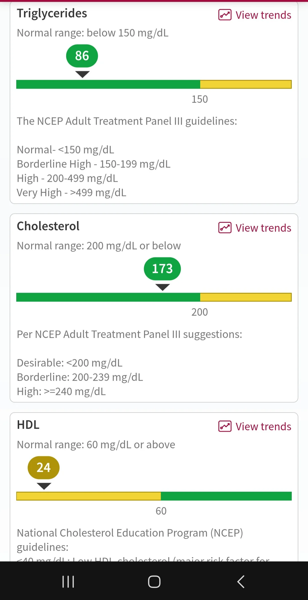Open View trends for Cholesterol

pos(255,228)
